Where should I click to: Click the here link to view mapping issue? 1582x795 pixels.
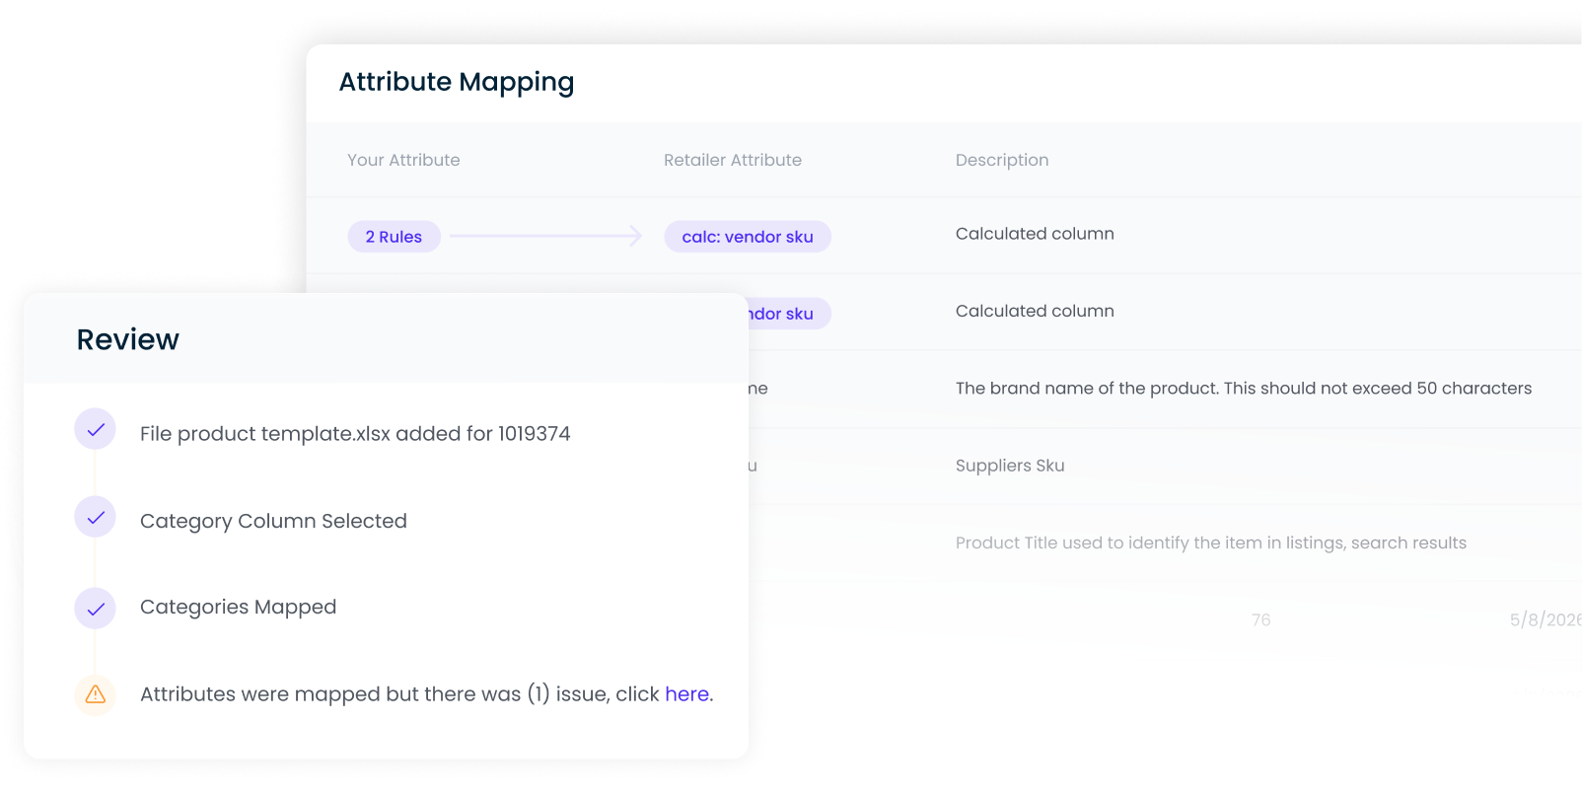click(687, 694)
